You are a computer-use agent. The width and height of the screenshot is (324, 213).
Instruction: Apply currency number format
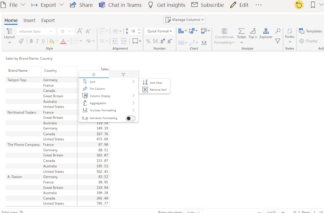coord(156,41)
